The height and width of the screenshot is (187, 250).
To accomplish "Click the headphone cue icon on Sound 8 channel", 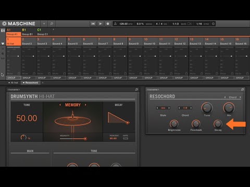I will tap(126, 74).
